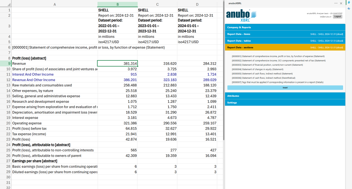Click 'Earnings per share [abstract]' heading cell
This screenshot has height=189, width=352.
(x=55, y=161)
